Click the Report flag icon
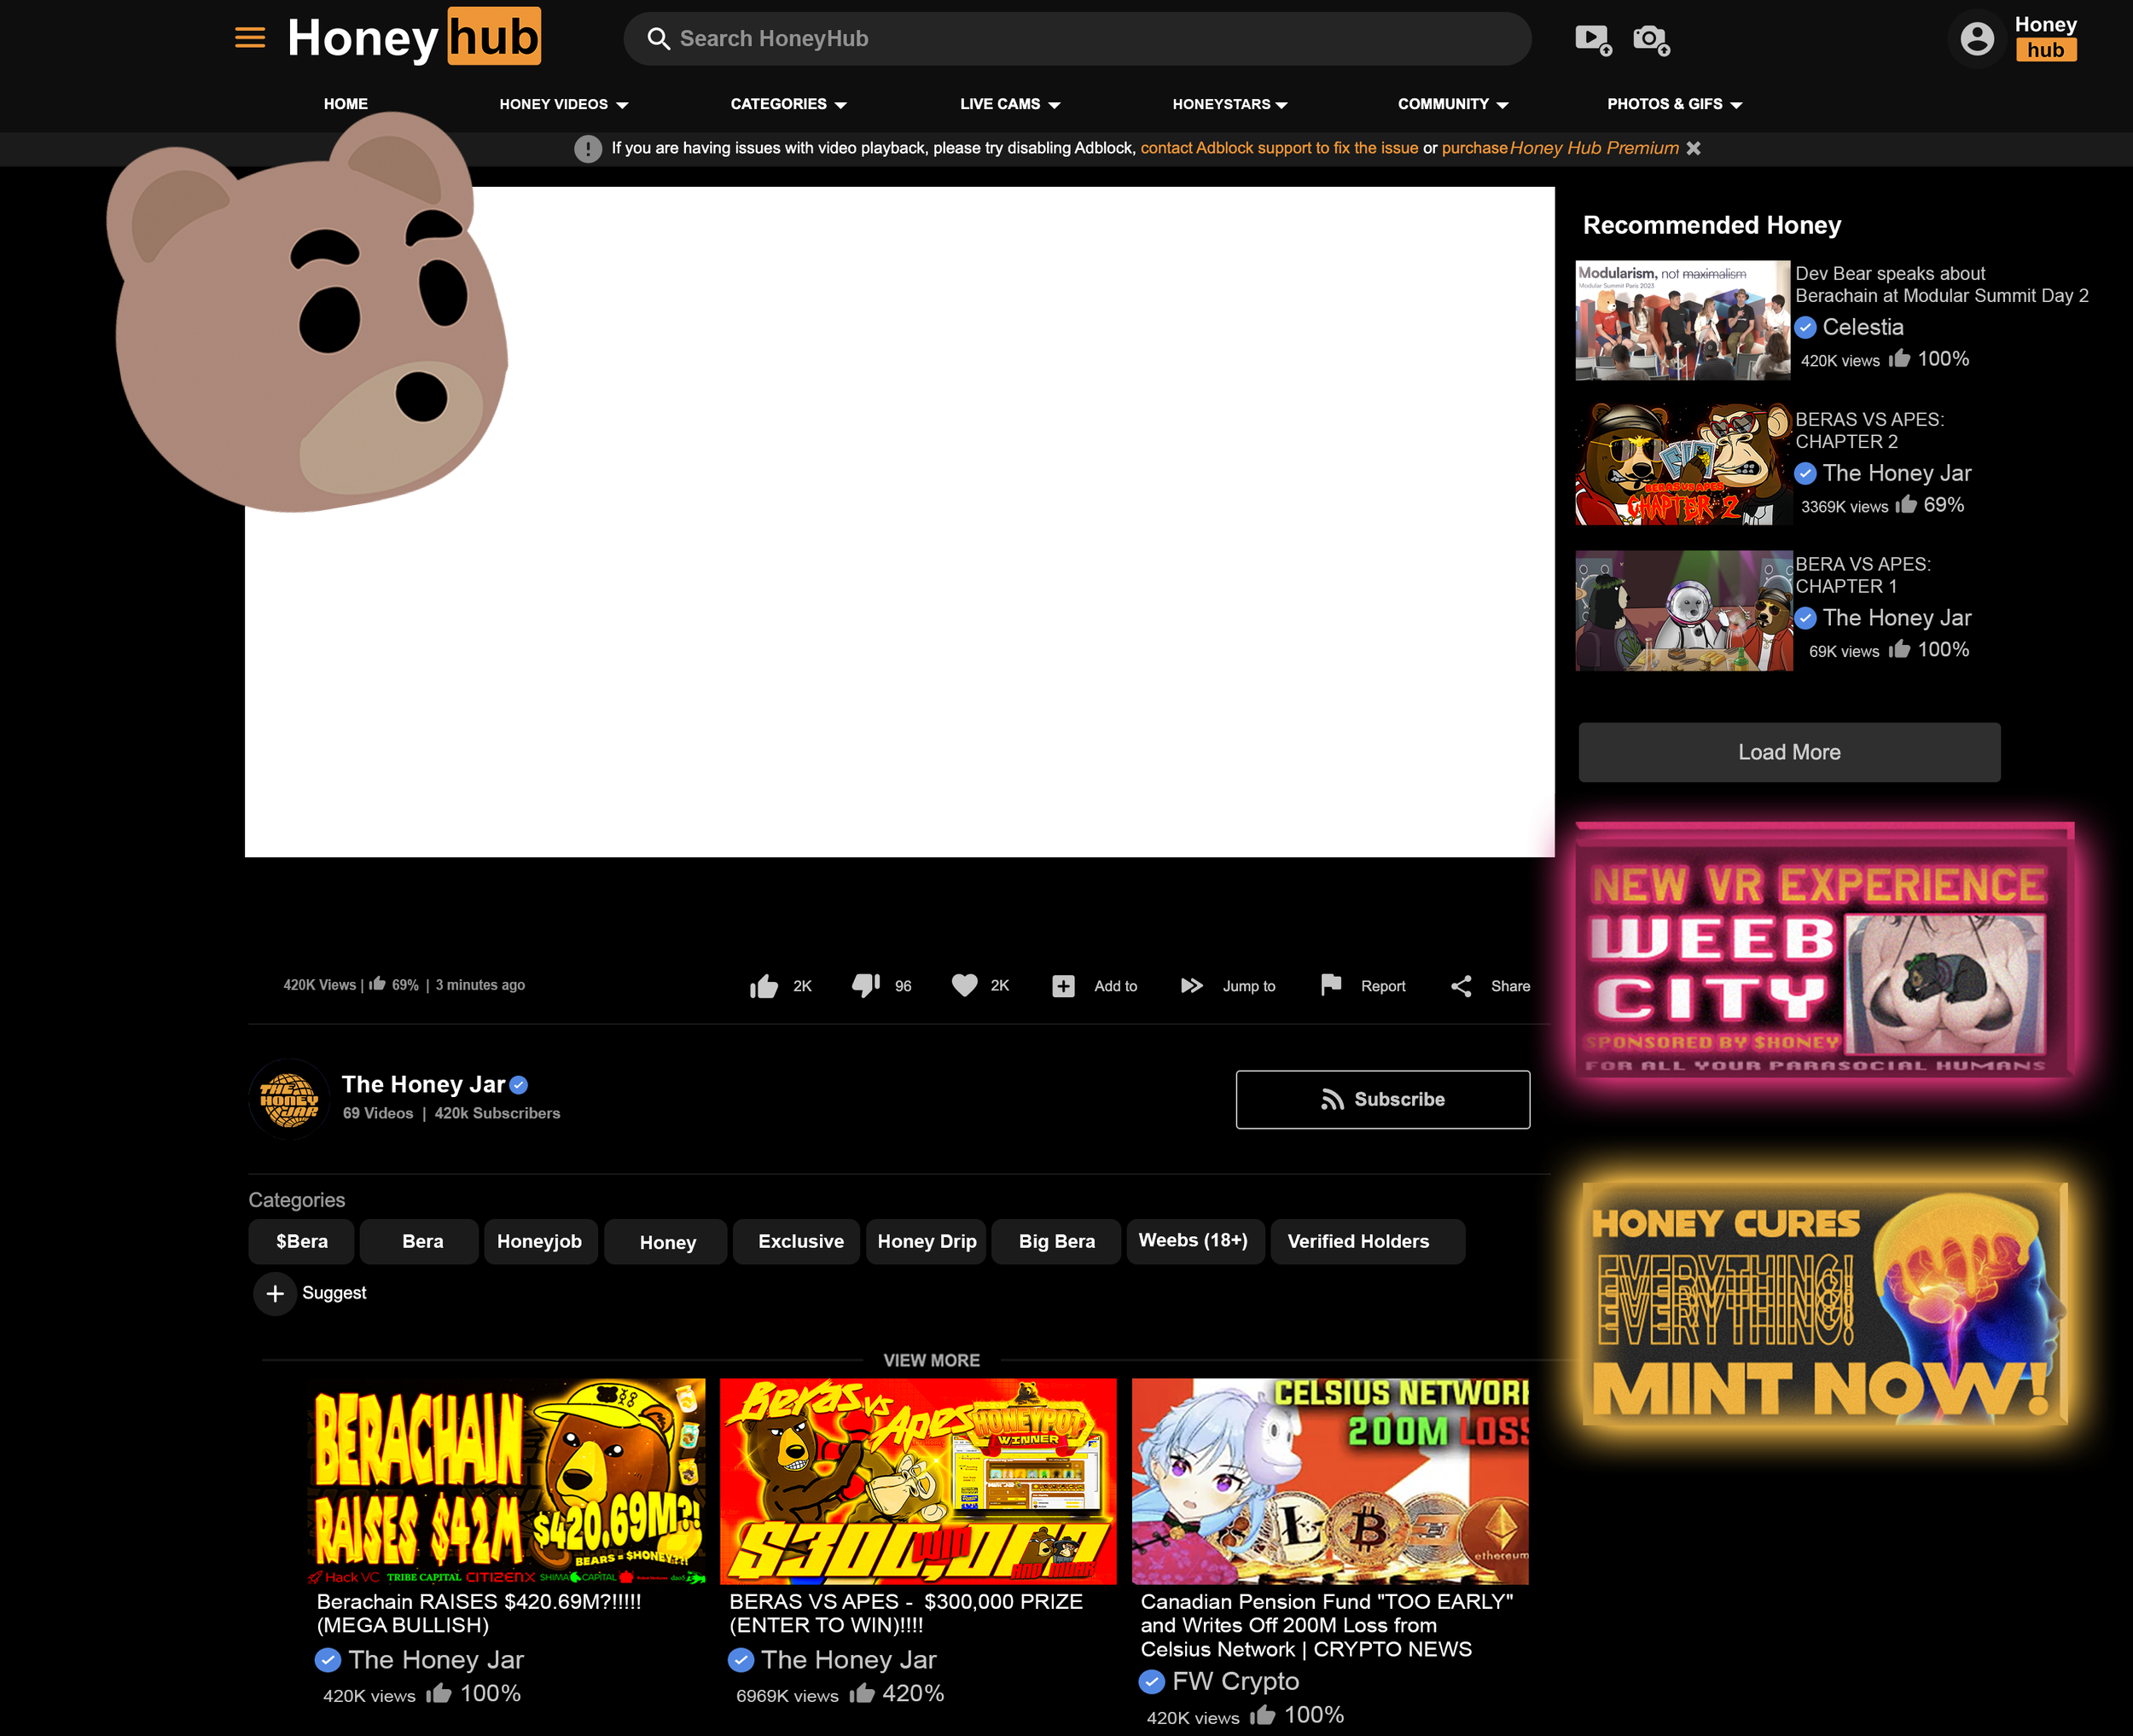The image size is (2133, 1736). pos(1331,984)
